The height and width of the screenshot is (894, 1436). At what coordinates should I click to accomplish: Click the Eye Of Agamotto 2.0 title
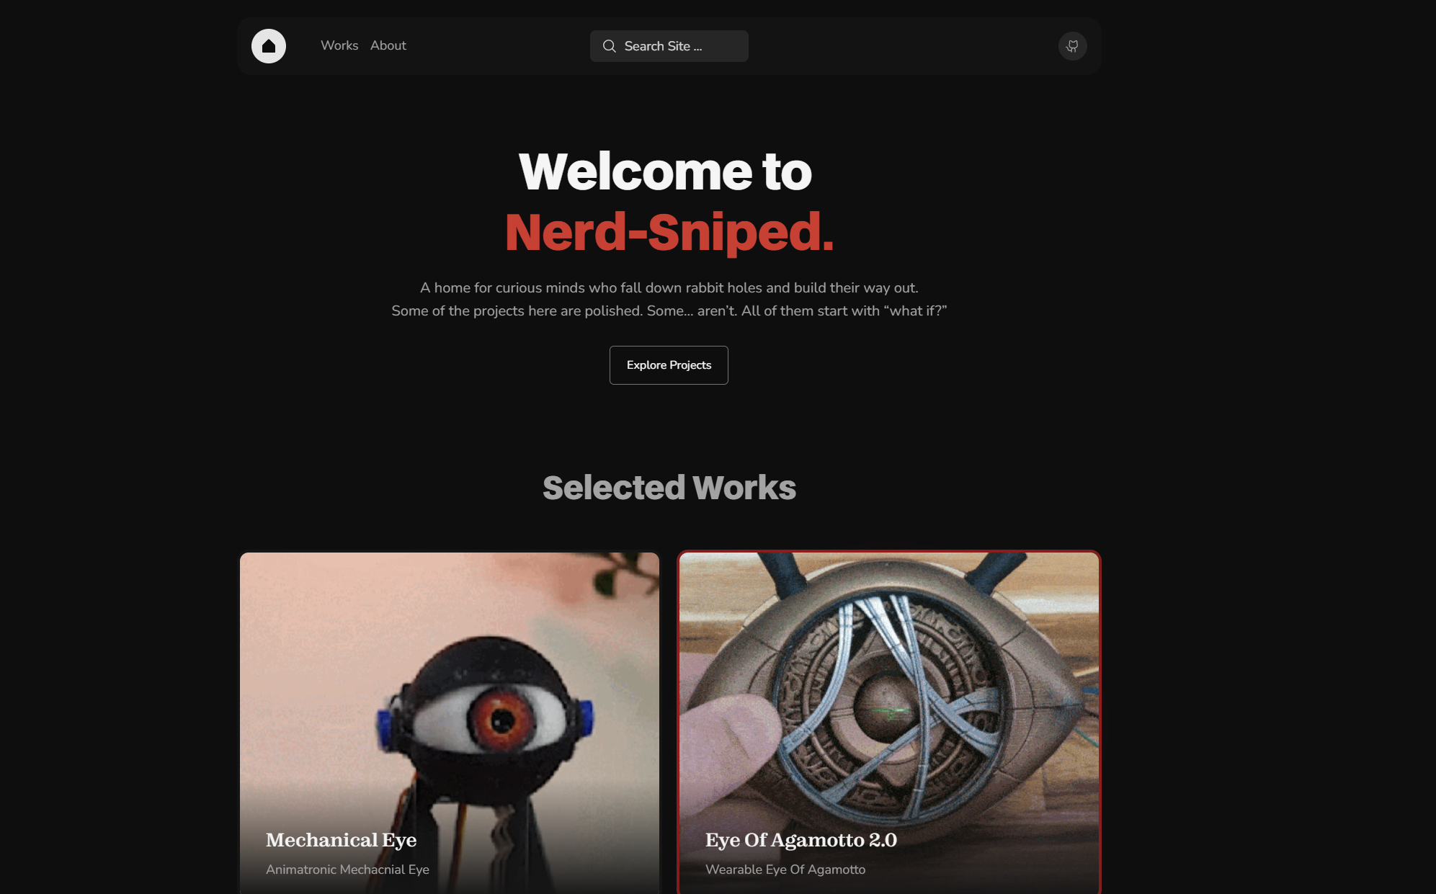tap(800, 840)
